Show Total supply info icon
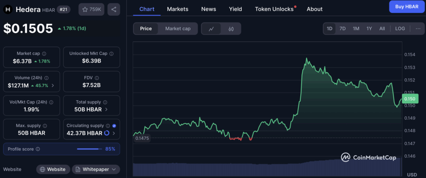The width and height of the screenshot is (426, 178). 105,102
